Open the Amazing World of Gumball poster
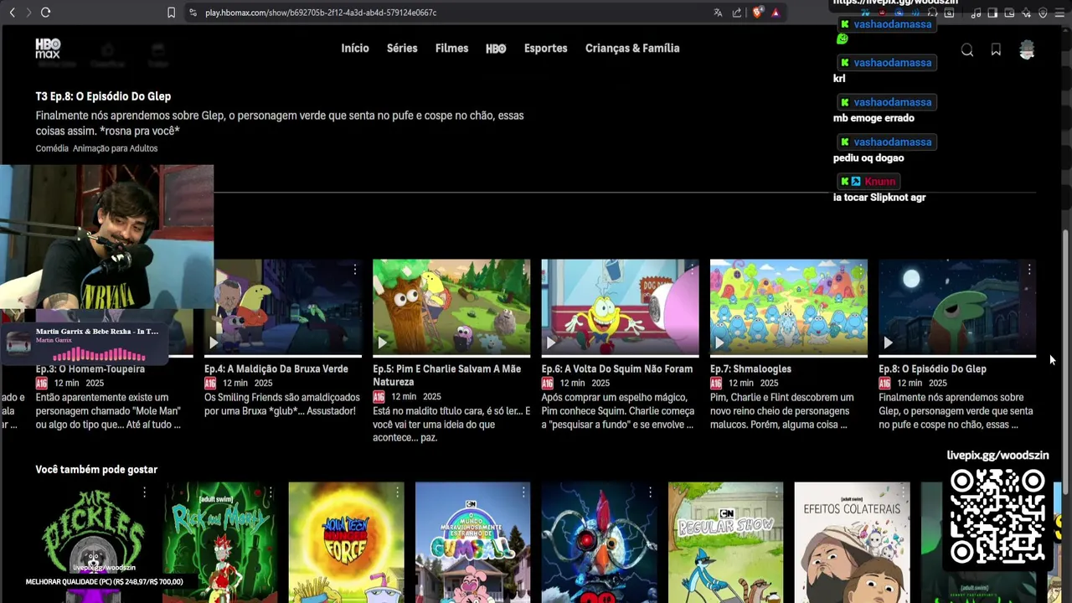This screenshot has width=1072, height=603. (x=472, y=543)
